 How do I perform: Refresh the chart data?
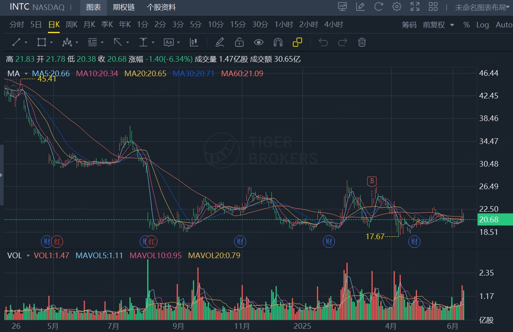[x=378, y=6]
